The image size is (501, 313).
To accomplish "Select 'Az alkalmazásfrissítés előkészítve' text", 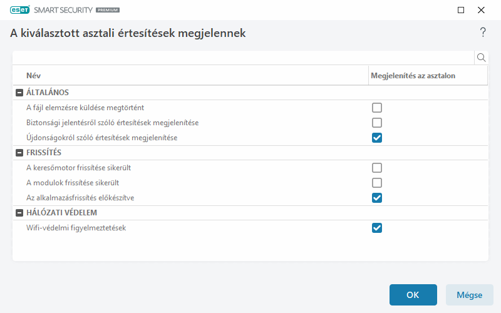I will tap(80, 198).
